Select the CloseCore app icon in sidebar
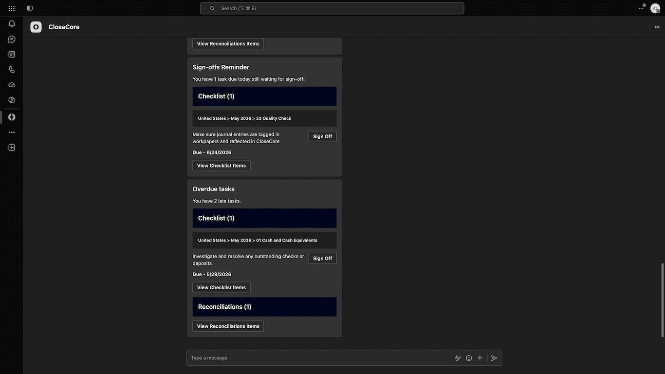This screenshot has height=374, width=665. pos(12,117)
